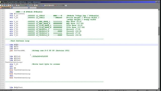Click the ';Test Pattern Loop' comment
161x91 pixels.
click(x=20, y=41)
